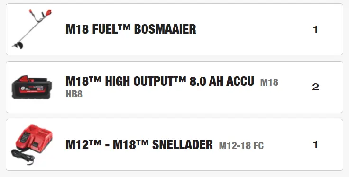Click the 8.0 Ah battery product thumbnail
Image resolution: width=349 pixels, height=177 pixels.
32,87
